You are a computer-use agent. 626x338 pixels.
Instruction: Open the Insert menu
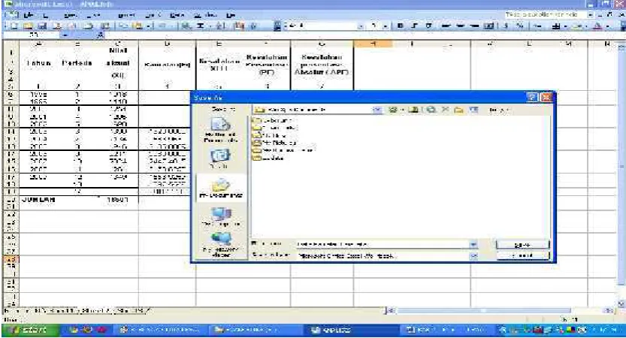coord(93,15)
